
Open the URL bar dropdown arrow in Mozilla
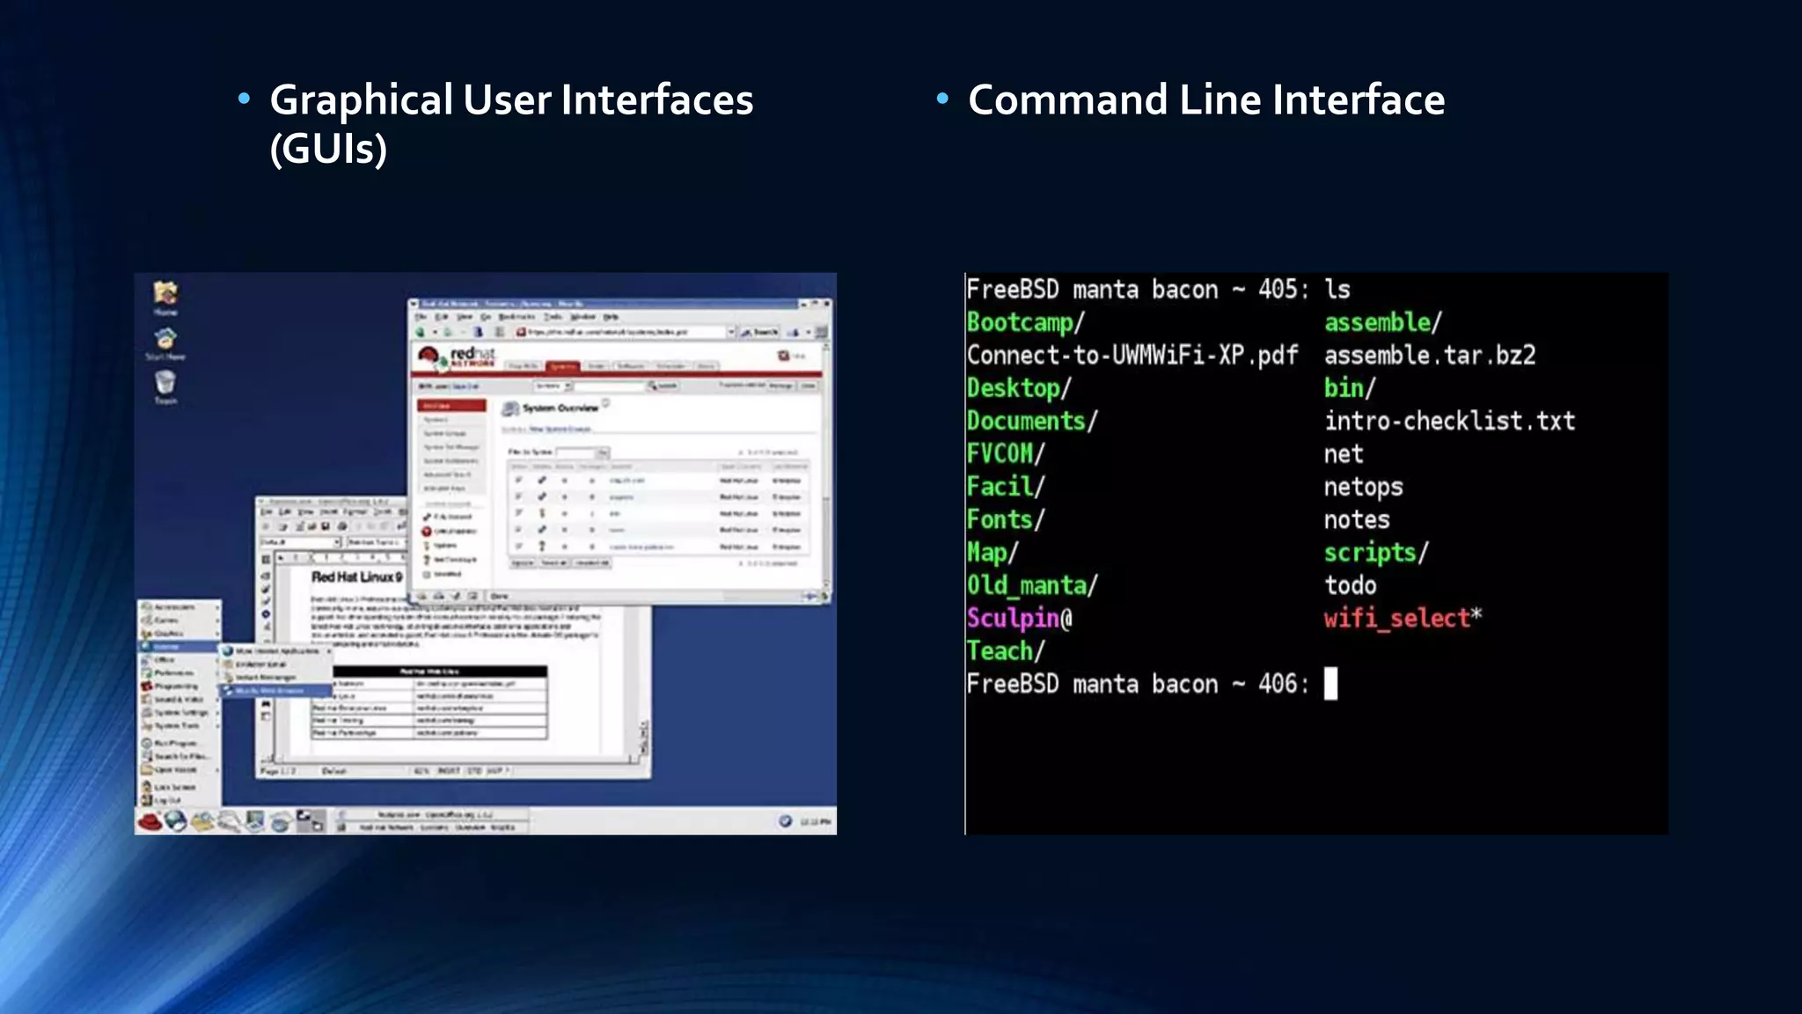point(730,332)
